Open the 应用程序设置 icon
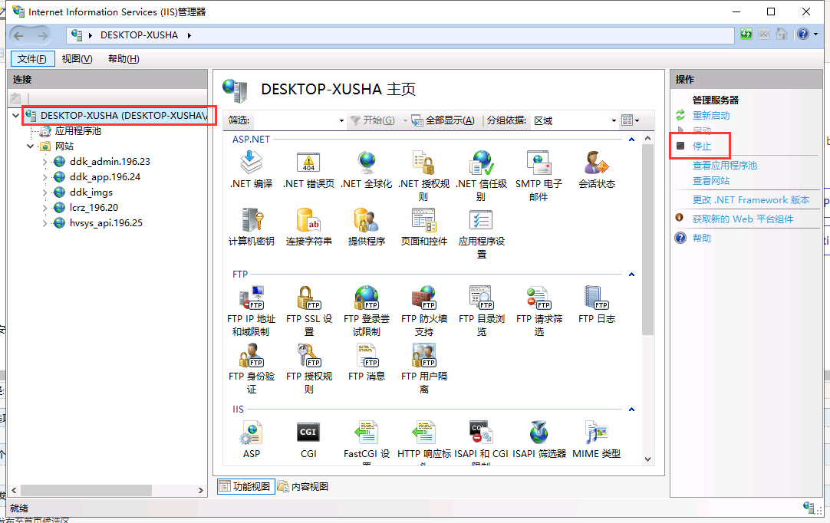This screenshot has height=523, width=830. pyautogui.click(x=481, y=219)
